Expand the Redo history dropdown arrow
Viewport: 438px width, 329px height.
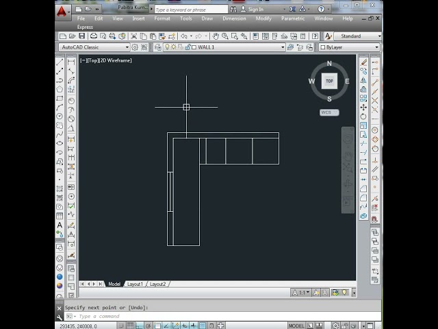pyautogui.click(x=206, y=36)
